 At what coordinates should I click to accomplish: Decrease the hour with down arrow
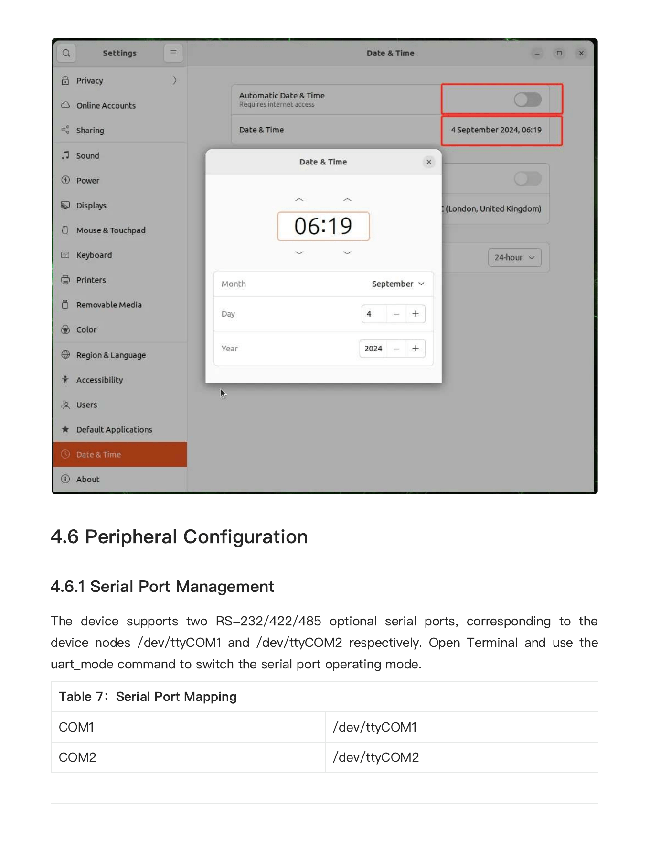tap(299, 252)
